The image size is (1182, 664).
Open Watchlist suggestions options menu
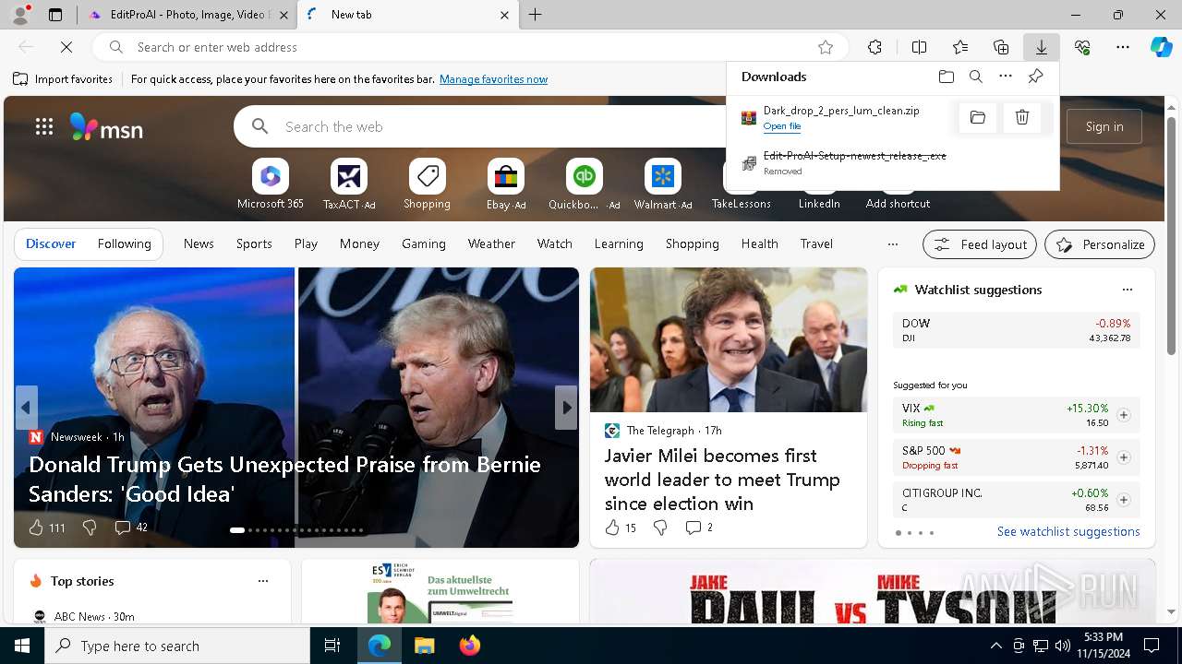point(1127,290)
